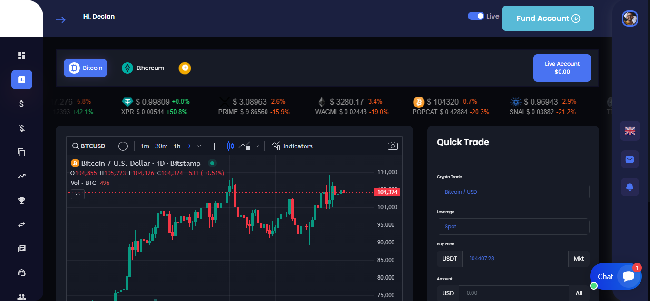Open the Leverage Spot dropdown
This screenshot has width=650, height=301.
pyautogui.click(x=513, y=226)
